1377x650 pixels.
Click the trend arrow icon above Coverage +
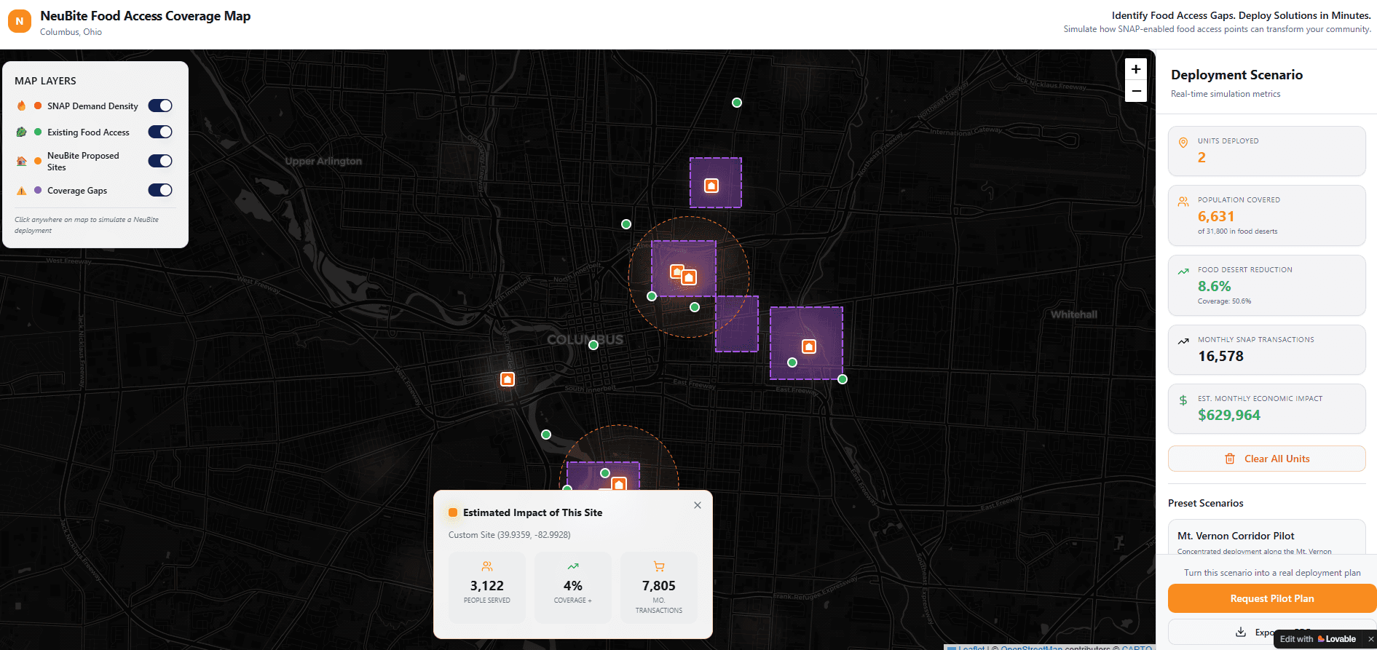pyautogui.click(x=573, y=566)
